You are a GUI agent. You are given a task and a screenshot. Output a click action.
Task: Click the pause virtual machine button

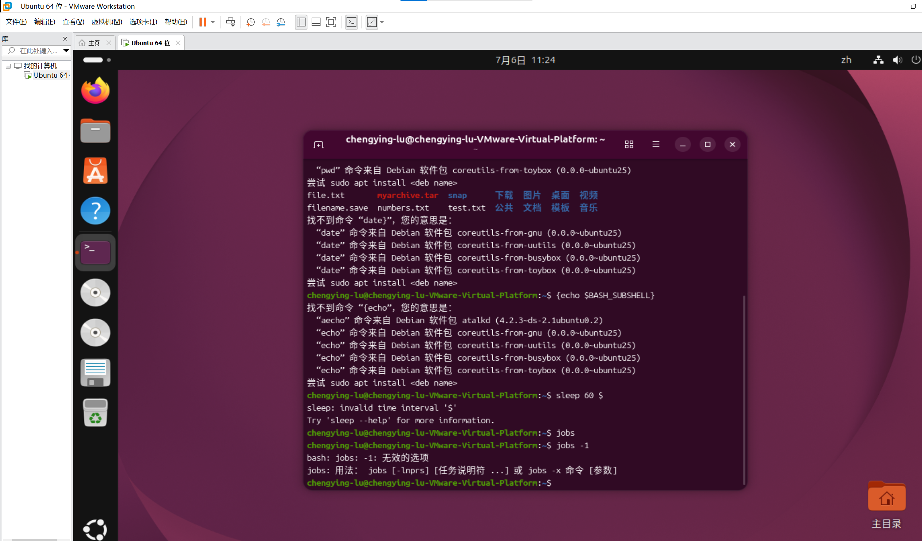[202, 22]
